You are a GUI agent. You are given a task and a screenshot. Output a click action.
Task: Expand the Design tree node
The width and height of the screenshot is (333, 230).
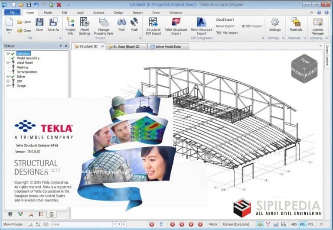8,86
